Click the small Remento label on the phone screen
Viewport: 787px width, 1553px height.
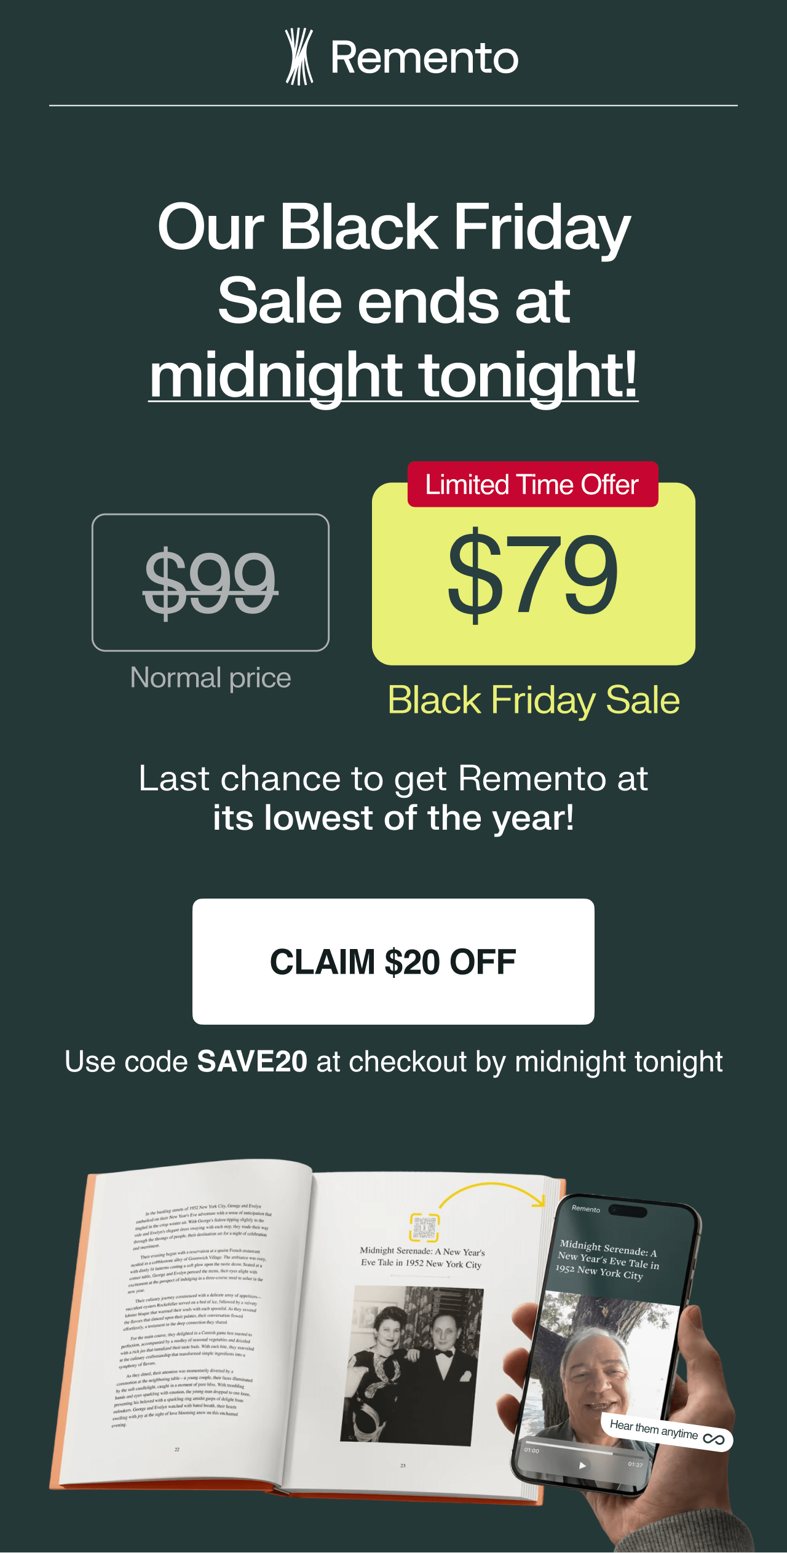585,1209
